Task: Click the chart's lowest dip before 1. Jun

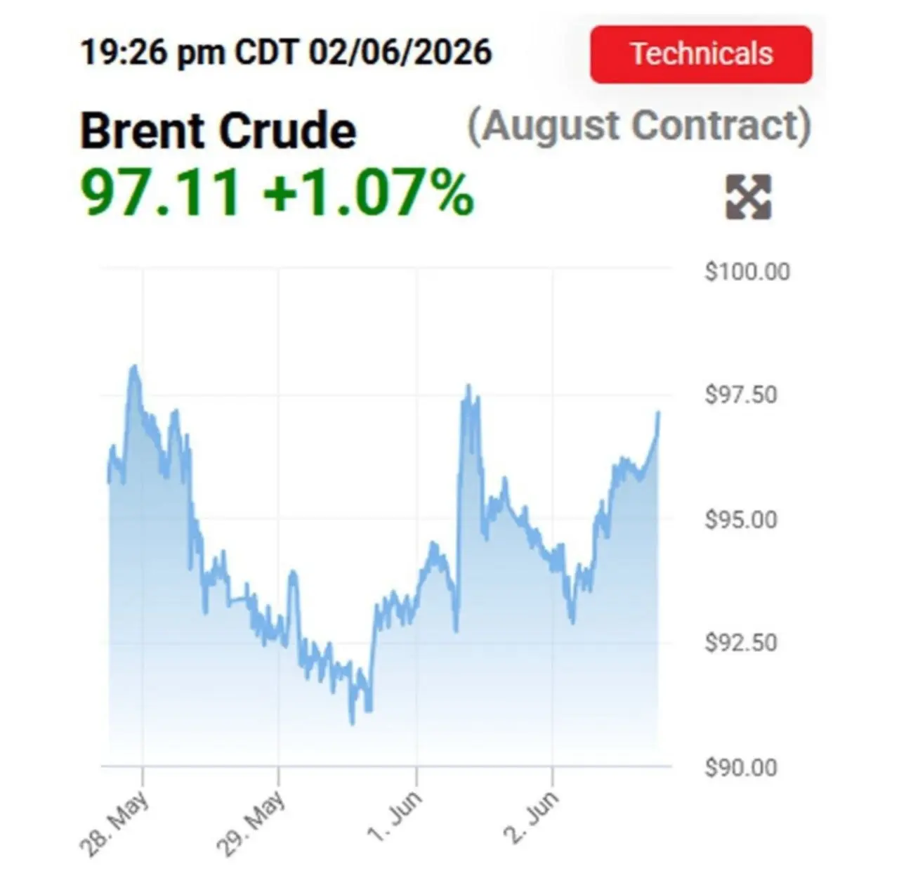Action: point(352,721)
